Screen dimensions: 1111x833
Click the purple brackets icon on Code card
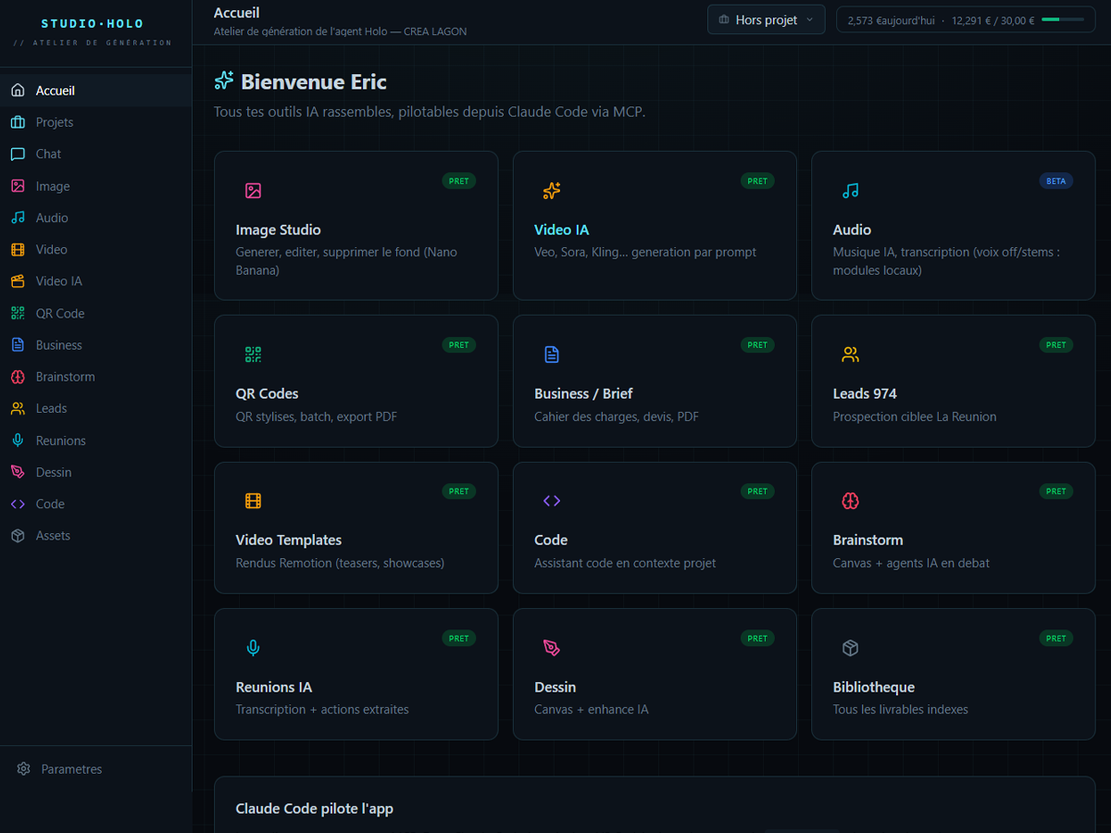point(552,501)
